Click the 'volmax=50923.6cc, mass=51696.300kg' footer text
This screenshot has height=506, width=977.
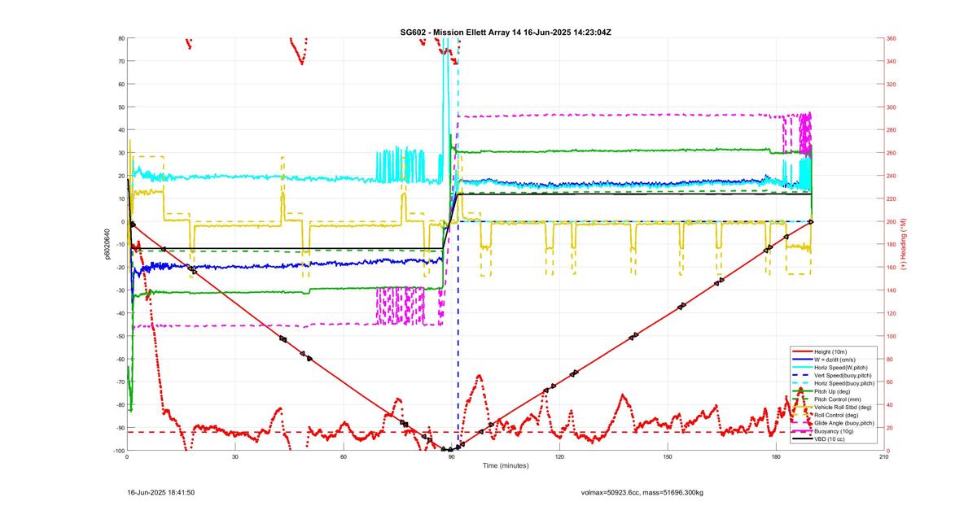coord(642,492)
